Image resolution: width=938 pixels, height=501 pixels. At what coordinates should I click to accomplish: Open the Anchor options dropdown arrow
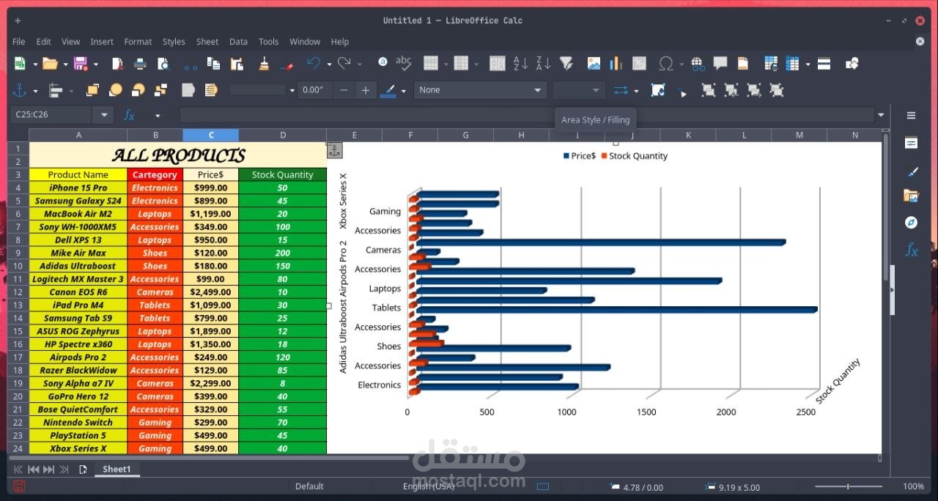point(34,91)
